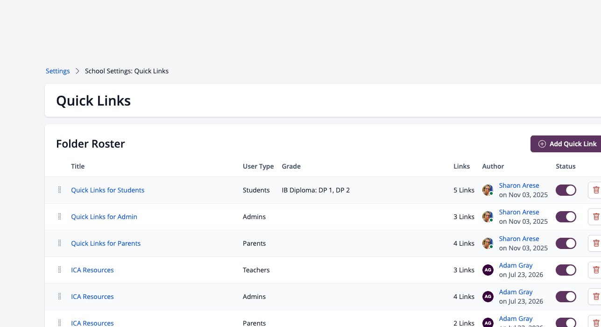The image size is (601, 327).
Task: Click Adam Gray's AG avatar in ICA Resources Admins row
Action: 488,297
